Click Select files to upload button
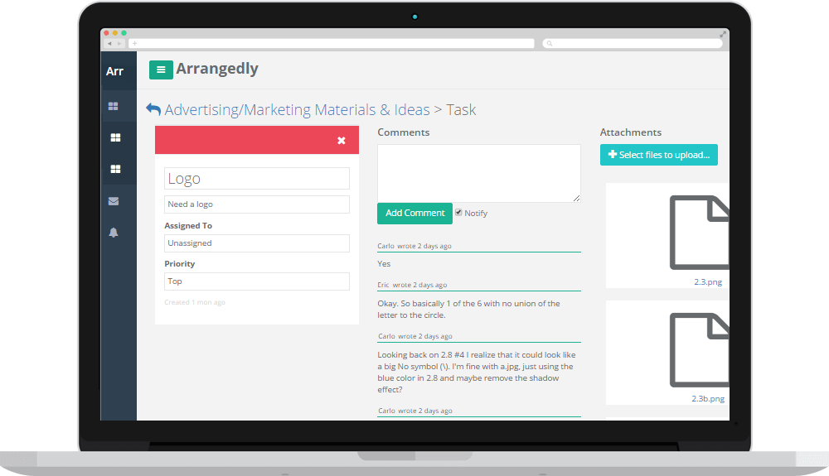Screen dimensions: 829x476 point(659,155)
